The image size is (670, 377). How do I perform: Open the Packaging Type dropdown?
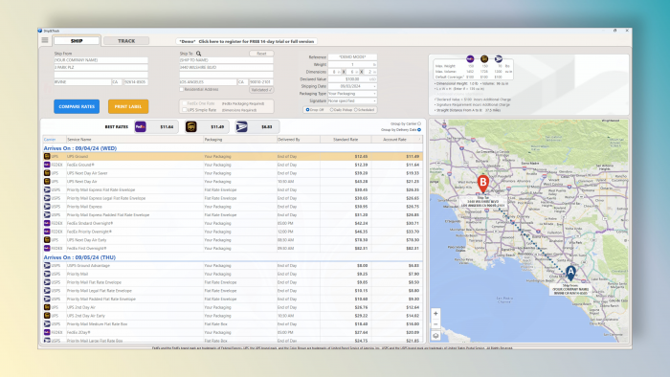pos(375,94)
